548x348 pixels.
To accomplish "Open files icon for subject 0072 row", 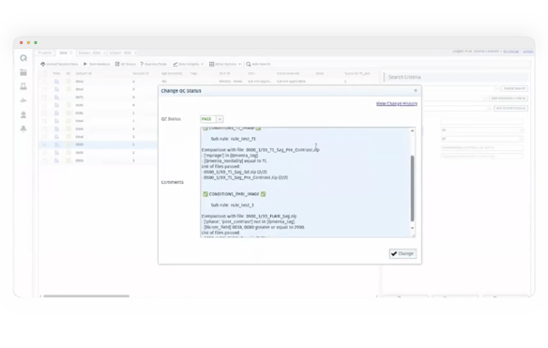I will pos(56,98).
